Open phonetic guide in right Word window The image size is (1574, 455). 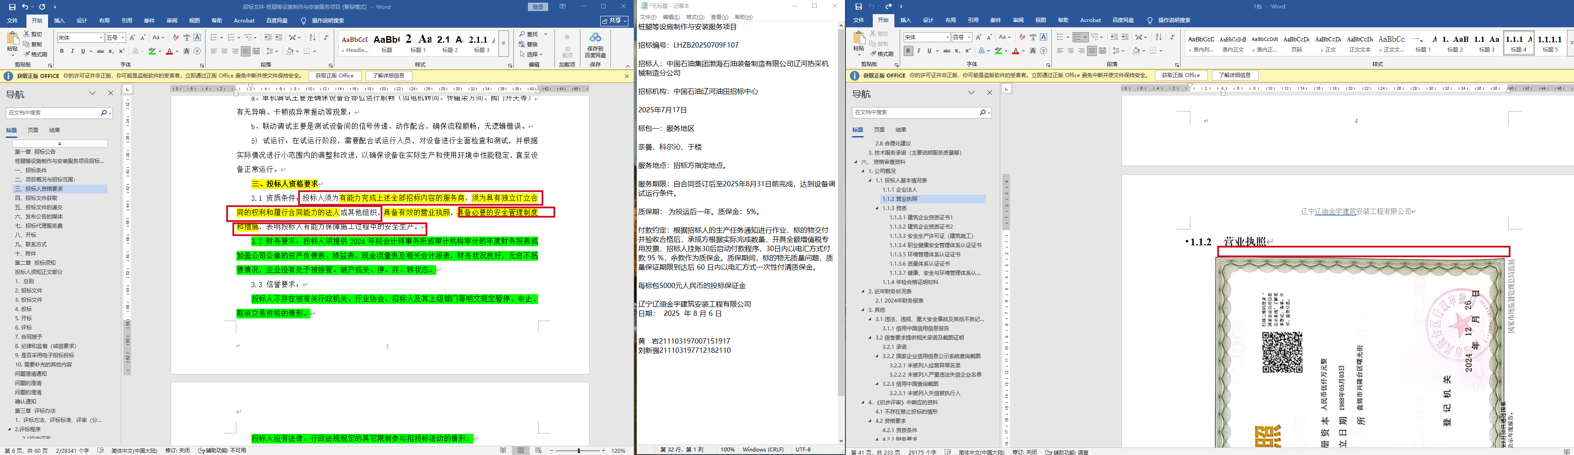[x=1032, y=37]
